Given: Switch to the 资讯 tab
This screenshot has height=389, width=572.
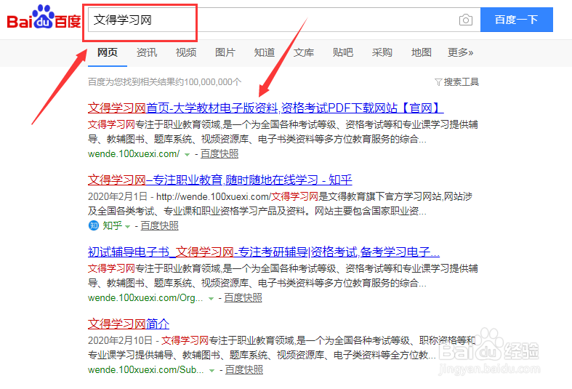Looking at the screenshot, I should pyautogui.click(x=147, y=52).
